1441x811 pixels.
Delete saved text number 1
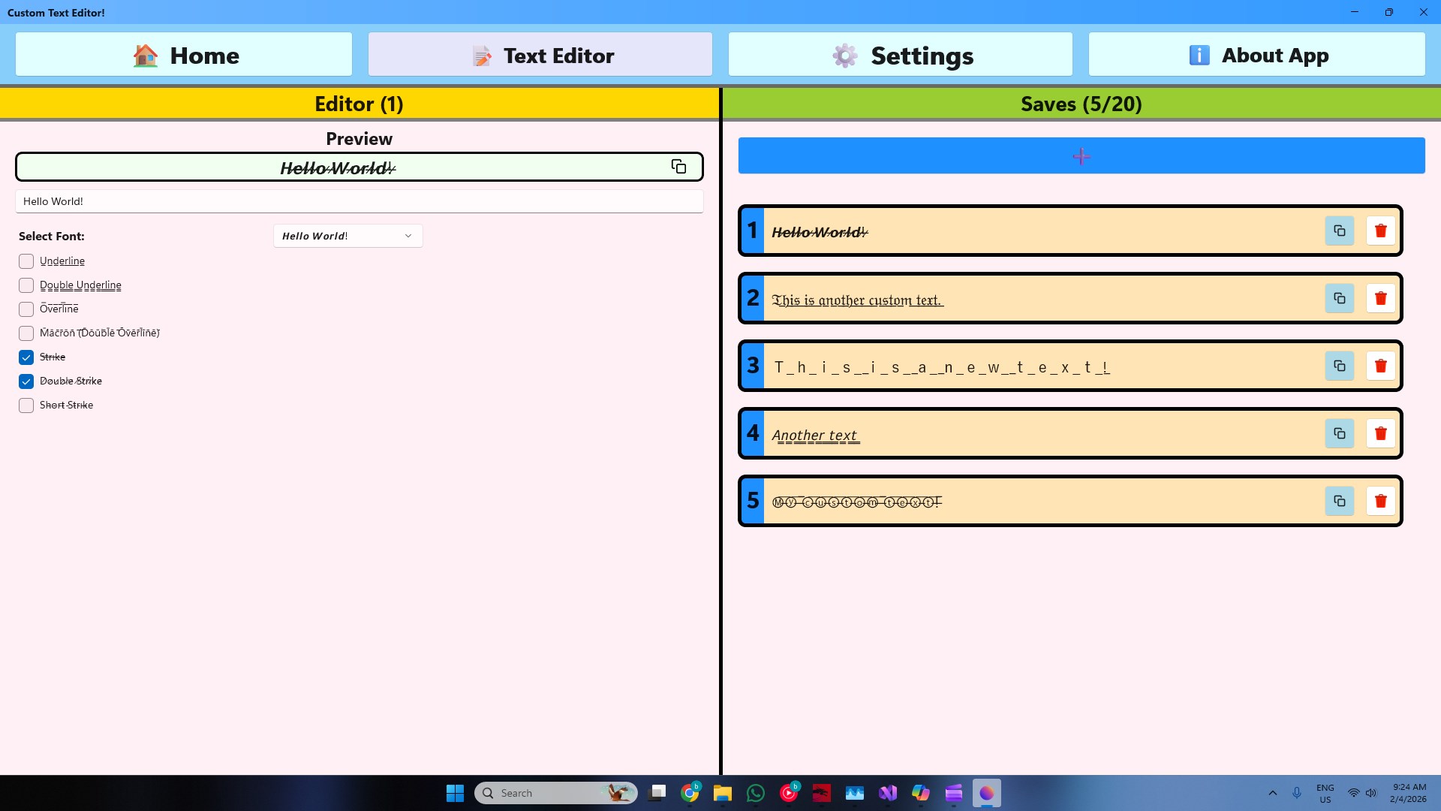tap(1380, 231)
